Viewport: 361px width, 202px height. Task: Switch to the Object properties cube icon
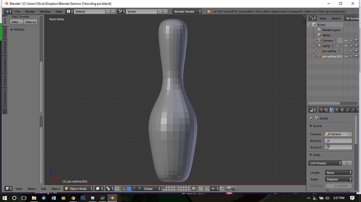[x=342, y=110]
